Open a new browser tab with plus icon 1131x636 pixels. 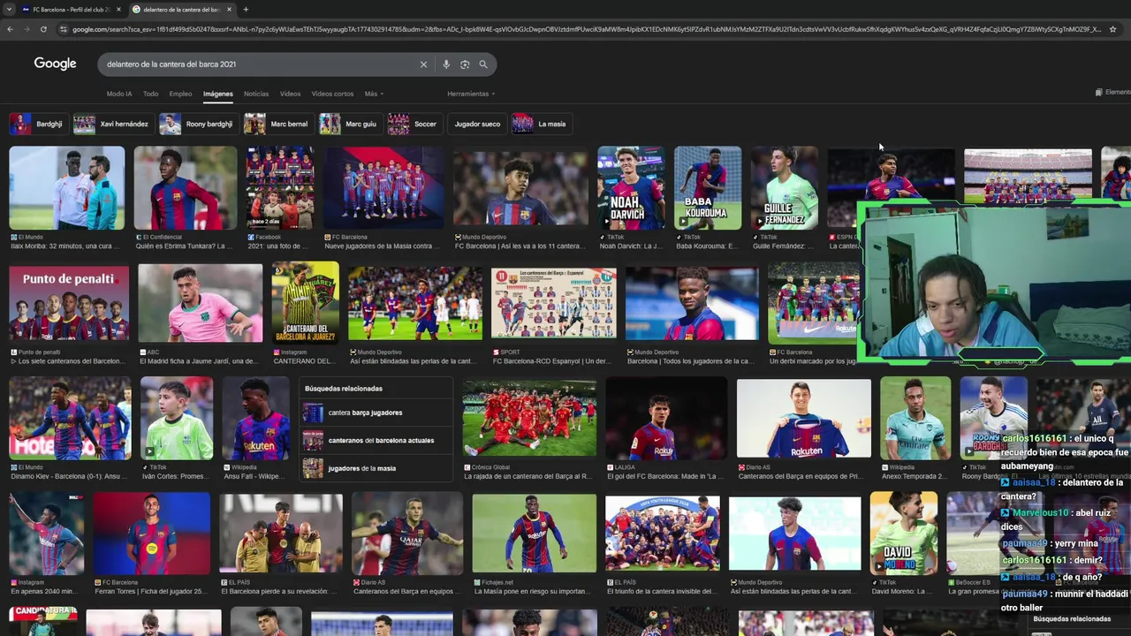(x=246, y=10)
